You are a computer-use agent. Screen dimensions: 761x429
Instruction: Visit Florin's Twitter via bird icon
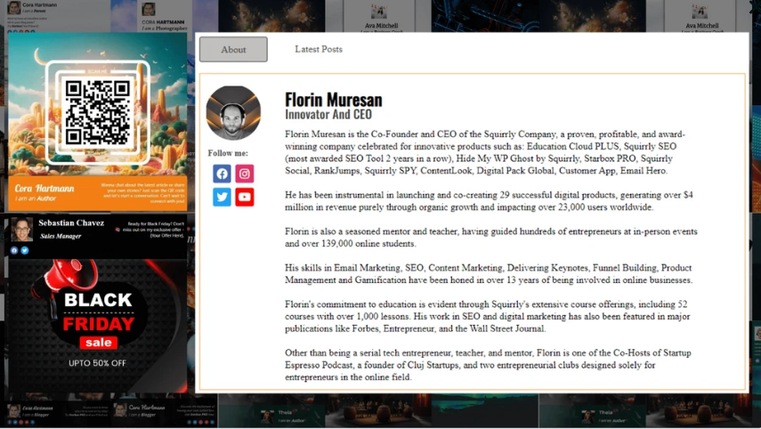coord(222,197)
